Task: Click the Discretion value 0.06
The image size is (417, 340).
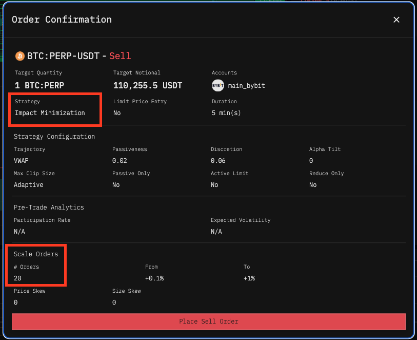Action: coord(218,160)
